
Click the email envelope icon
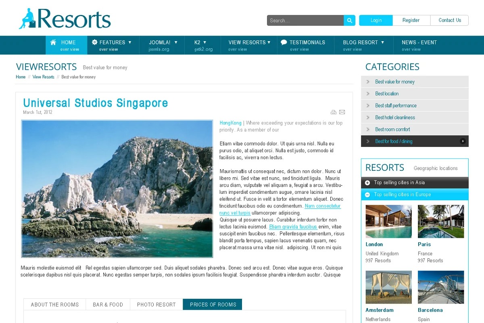tap(342, 112)
